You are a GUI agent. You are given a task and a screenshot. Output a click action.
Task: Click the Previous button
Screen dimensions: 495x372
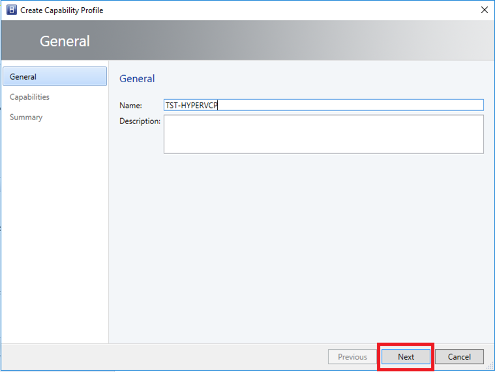352,357
